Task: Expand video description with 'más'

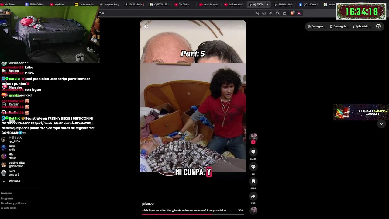Action: [240, 210]
